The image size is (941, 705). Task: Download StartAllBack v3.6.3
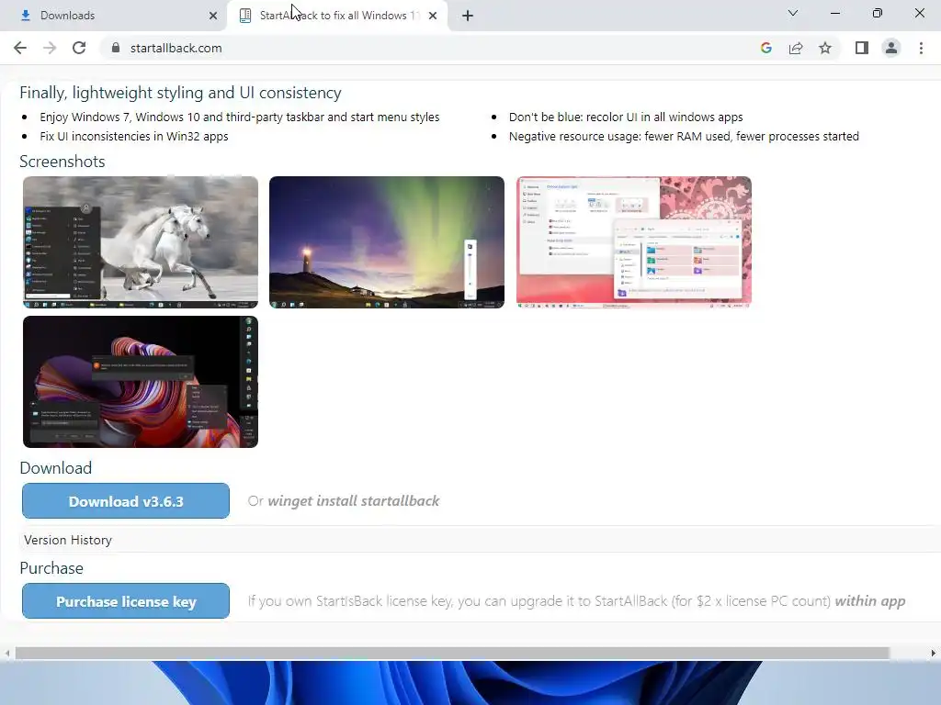tap(126, 501)
